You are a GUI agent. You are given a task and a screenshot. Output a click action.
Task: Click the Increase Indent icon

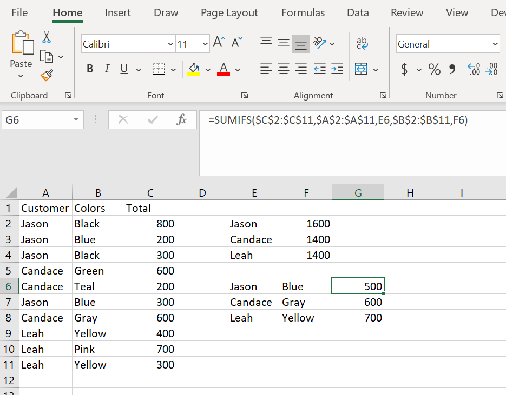click(x=337, y=69)
